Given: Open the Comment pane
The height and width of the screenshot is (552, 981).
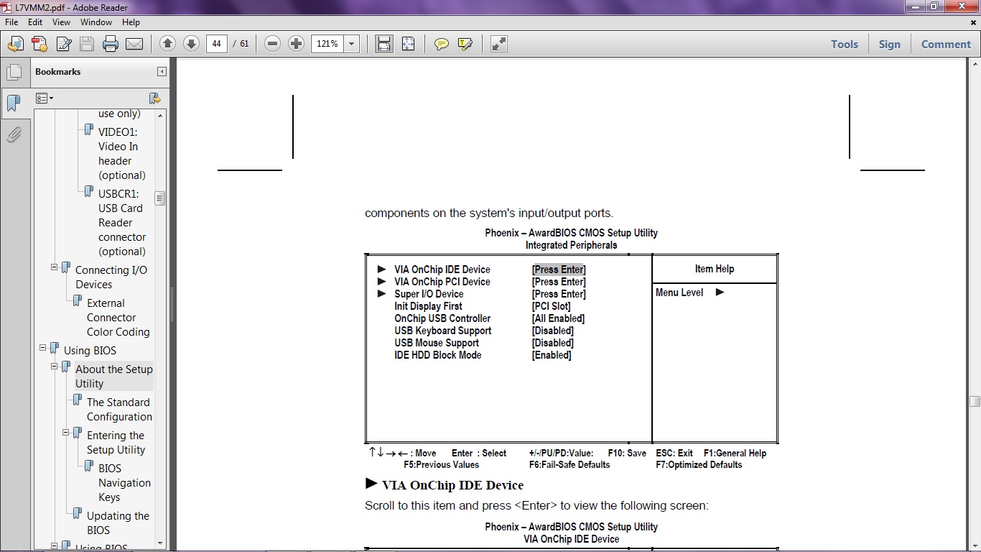Looking at the screenshot, I should point(946,44).
